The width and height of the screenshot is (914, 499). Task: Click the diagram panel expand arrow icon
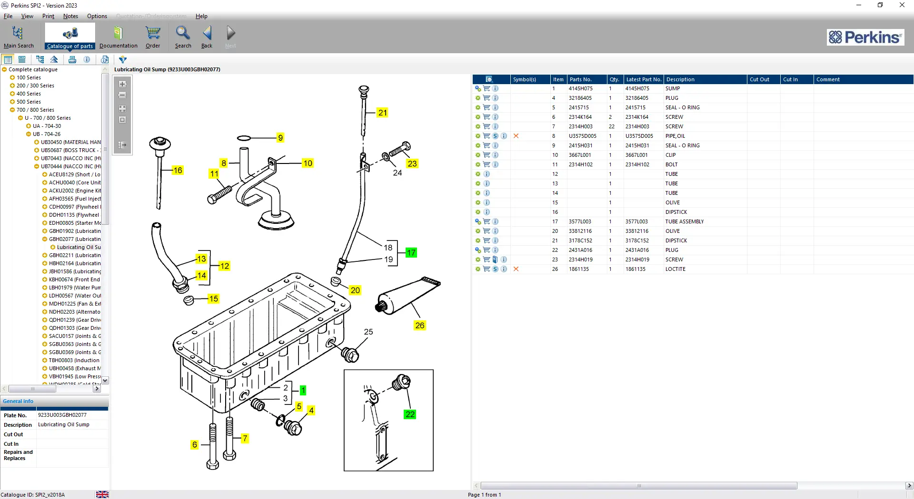122,145
